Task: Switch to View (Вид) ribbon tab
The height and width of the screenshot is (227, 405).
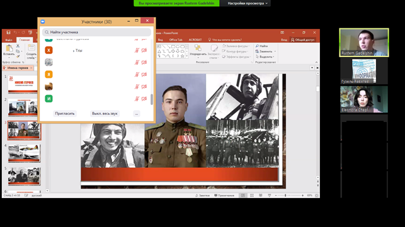Action: (161, 40)
